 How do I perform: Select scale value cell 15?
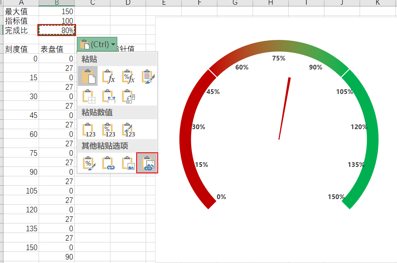coord(21,77)
